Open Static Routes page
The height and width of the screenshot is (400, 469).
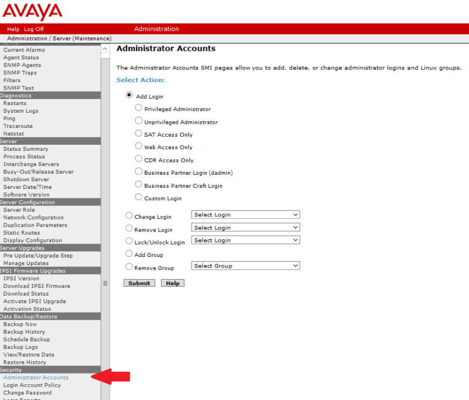(x=22, y=233)
